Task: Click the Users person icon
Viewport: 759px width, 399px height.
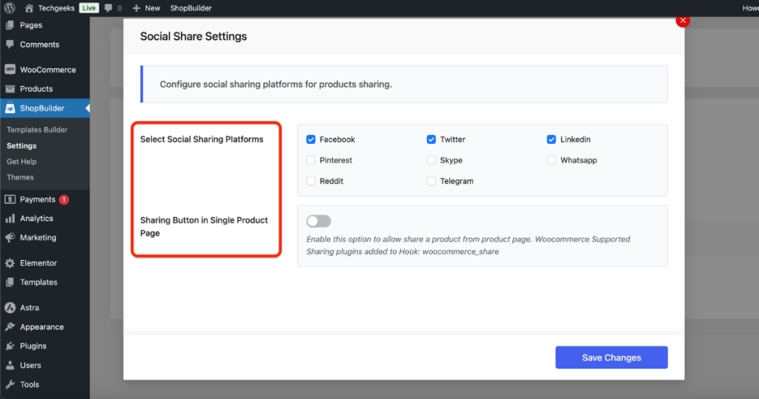Action: [10, 365]
